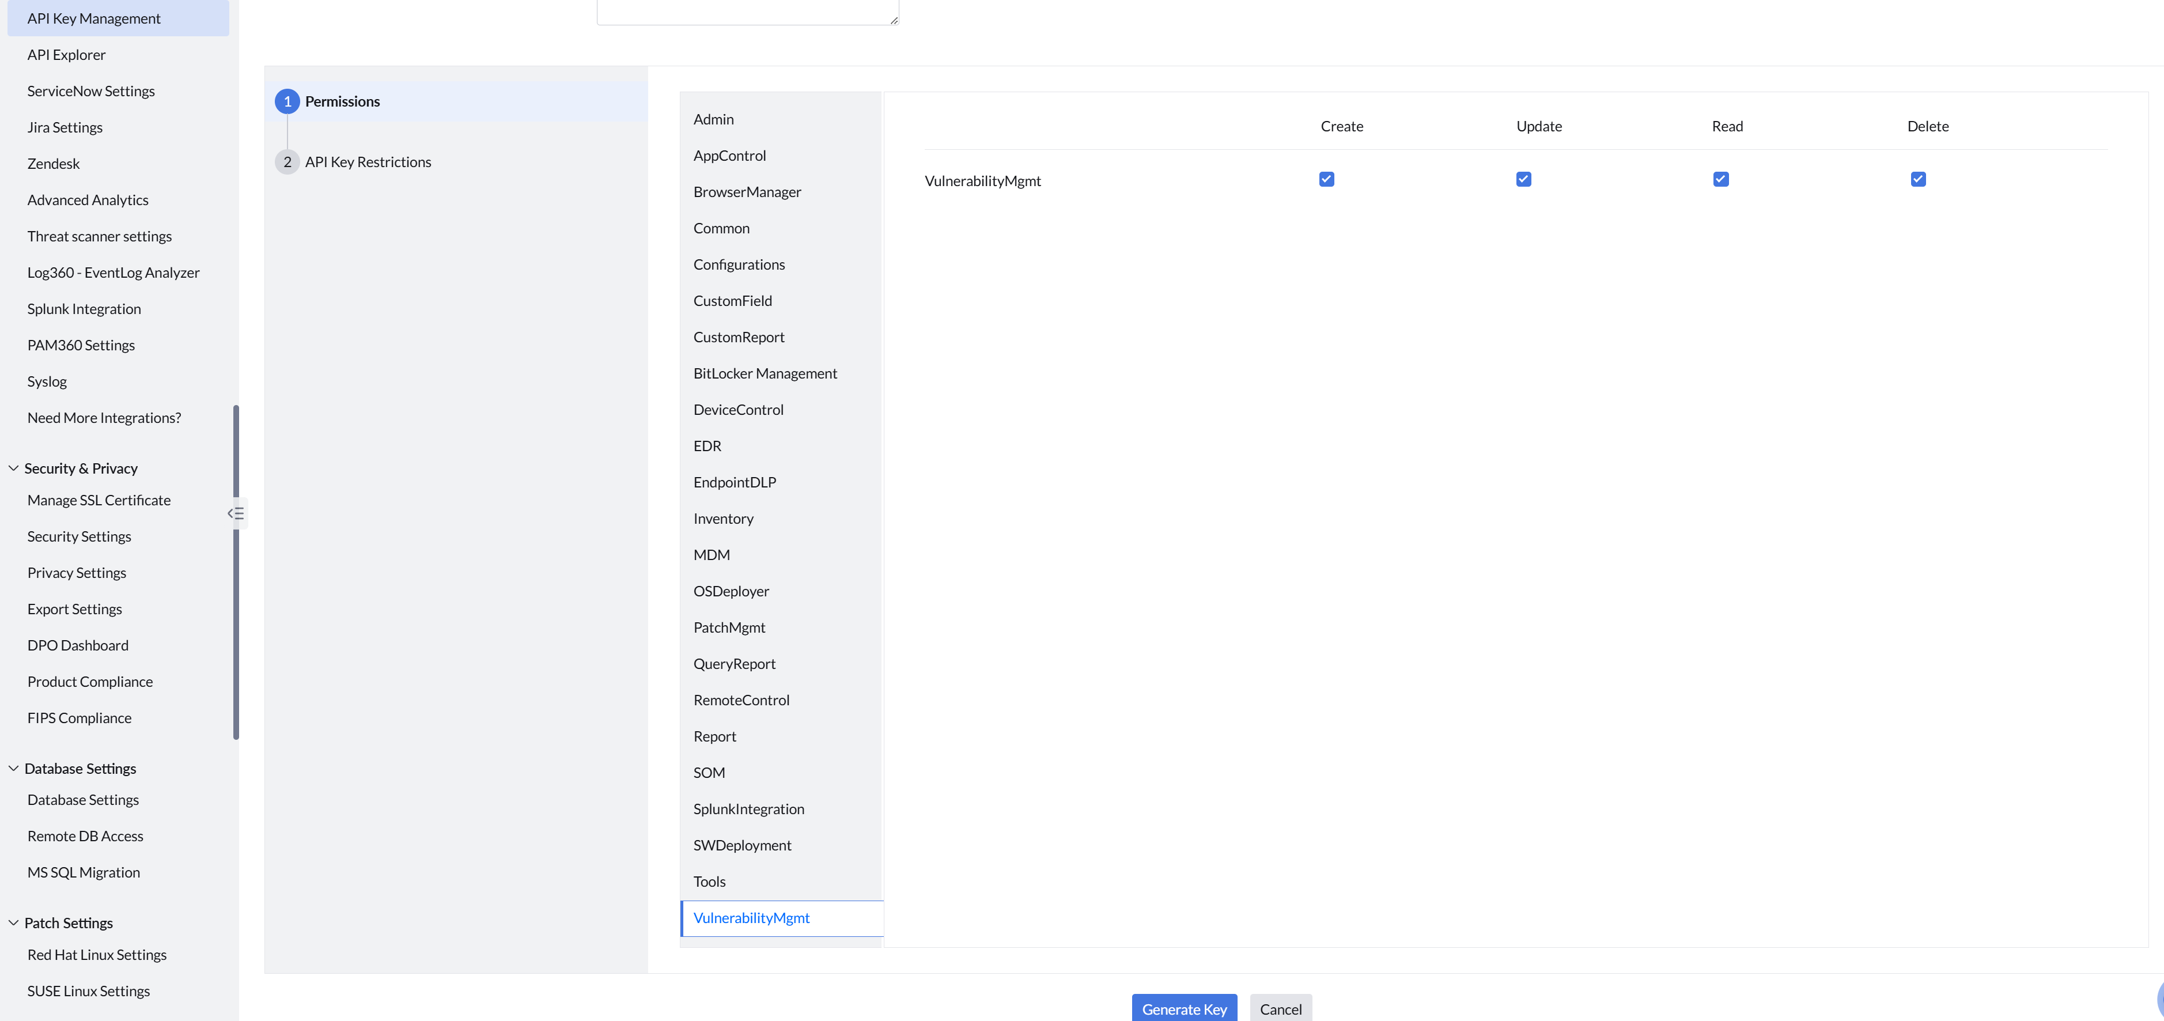Collapse the Database Settings section

click(13, 768)
